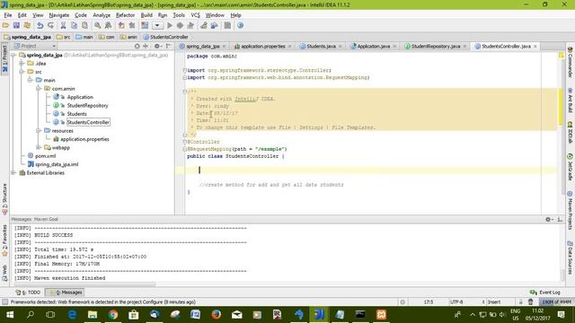Hide the Project panel using the hide icon
The width and height of the screenshot is (575, 323).
[x=169, y=46]
